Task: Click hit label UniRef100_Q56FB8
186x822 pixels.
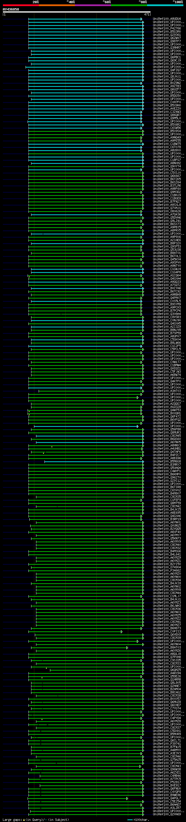Action: pos(167,430)
